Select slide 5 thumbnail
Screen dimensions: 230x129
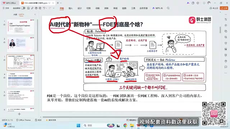tap(20, 98)
